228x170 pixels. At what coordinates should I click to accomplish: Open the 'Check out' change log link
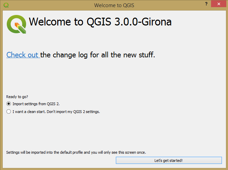23,55
